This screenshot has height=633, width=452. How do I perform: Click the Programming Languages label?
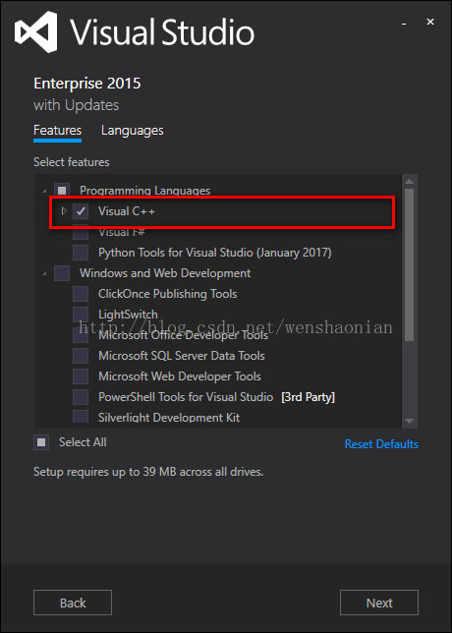coord(144,191)
